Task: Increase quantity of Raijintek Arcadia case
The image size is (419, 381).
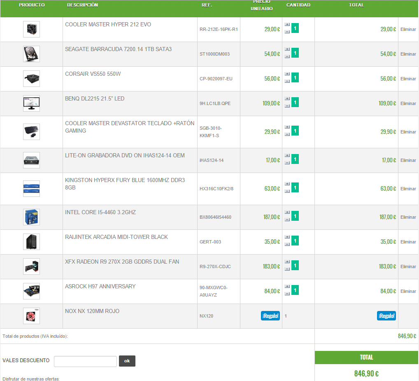Action: tap(287, 237)
